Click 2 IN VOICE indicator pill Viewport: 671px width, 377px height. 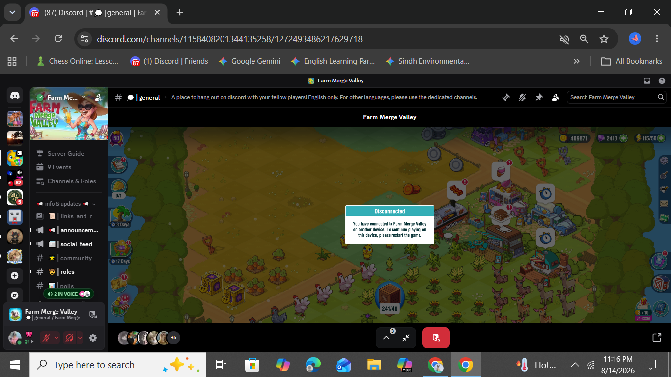click(x=69, y=294)
